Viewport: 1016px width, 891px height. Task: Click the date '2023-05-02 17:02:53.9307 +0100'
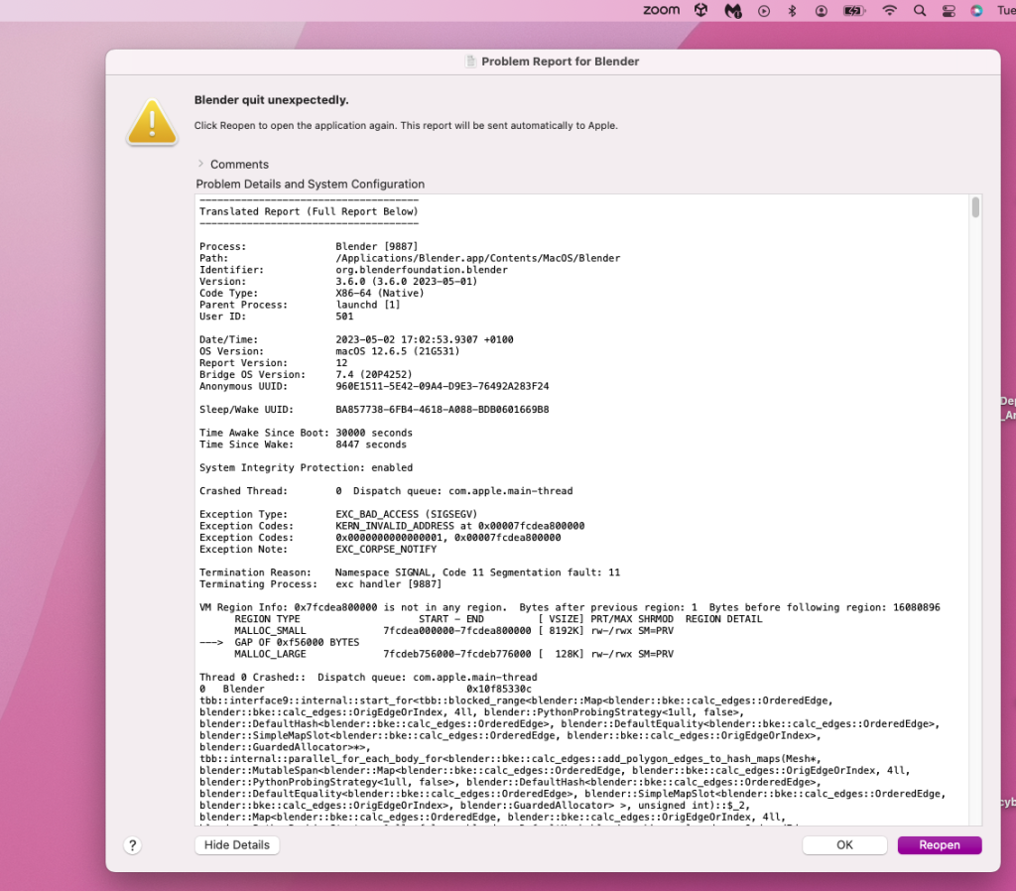[x=425, y=339]
